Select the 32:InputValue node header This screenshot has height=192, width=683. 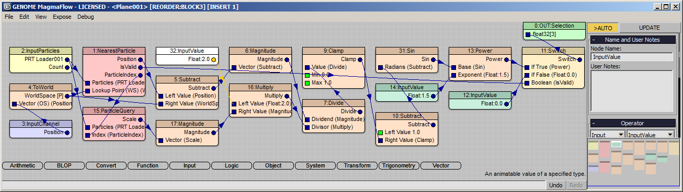187,51
